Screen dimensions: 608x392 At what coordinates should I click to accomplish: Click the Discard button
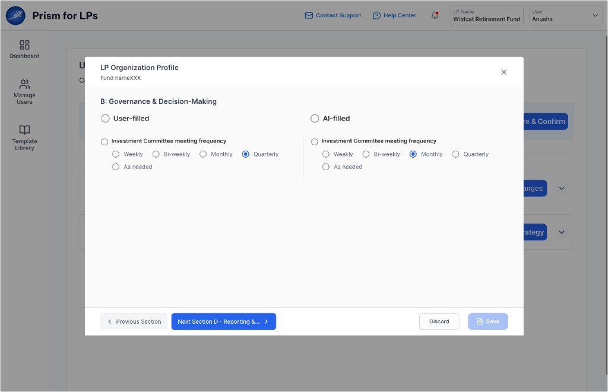(439, 321)
